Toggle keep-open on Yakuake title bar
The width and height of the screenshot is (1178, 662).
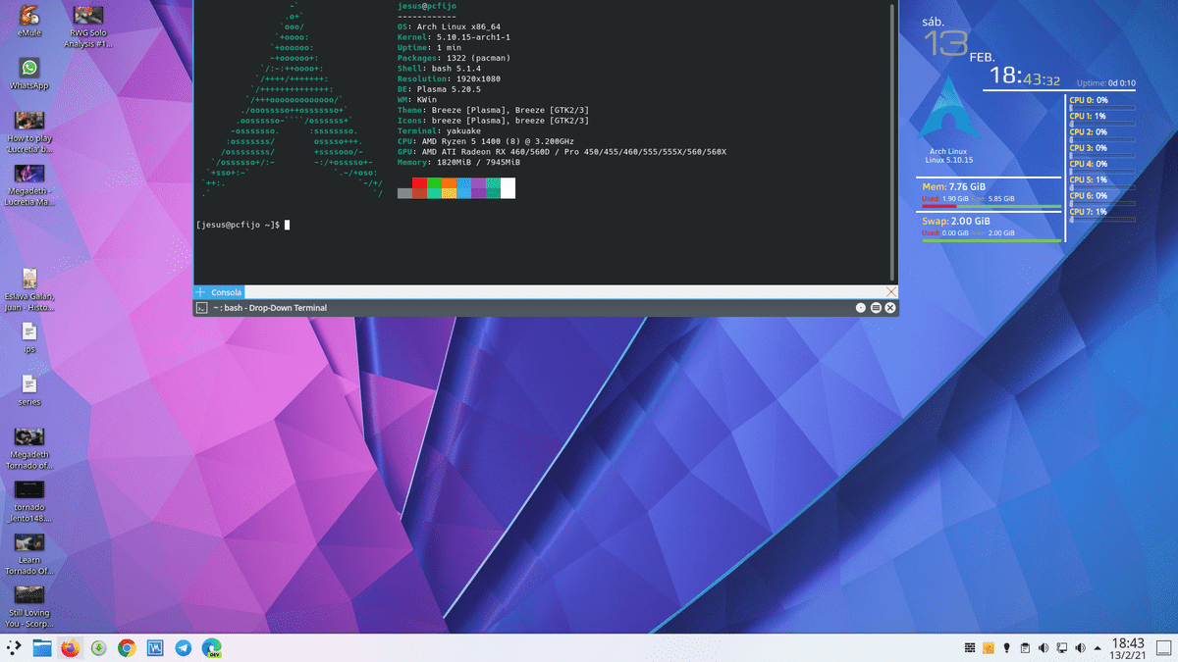click(x=861, y=308)
